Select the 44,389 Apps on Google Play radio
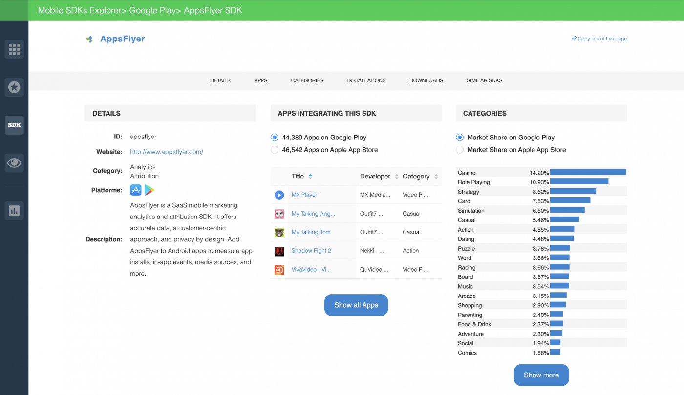Screen dimensions: 684x395 (x=274, y=137)
